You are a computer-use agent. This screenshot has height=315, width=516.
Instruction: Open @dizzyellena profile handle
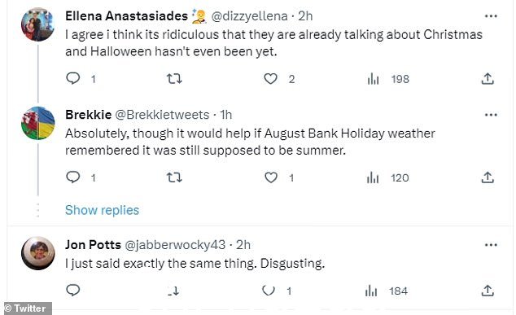point(249,15)
